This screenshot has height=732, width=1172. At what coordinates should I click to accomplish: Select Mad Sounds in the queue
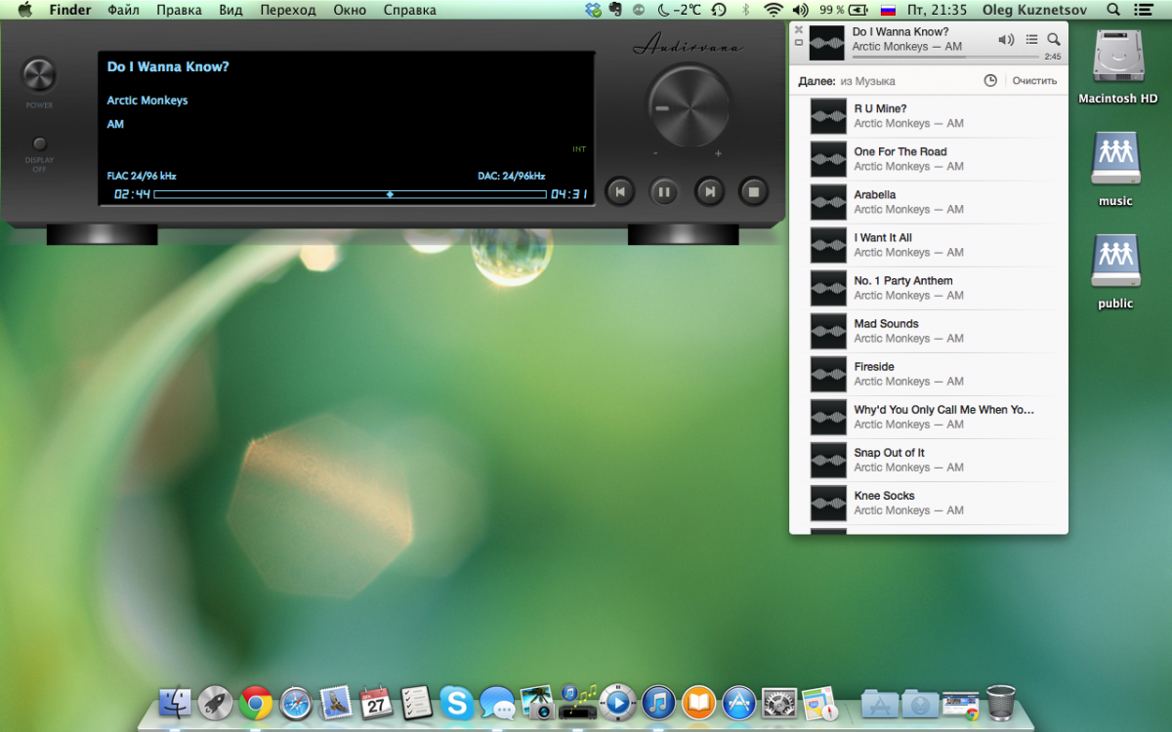pyautogui.click(x=928, y=331)
